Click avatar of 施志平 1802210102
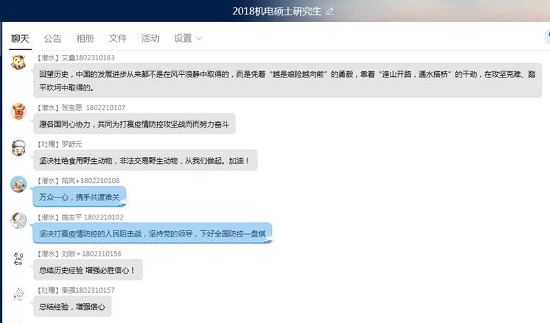This screenshot has height=323, width=550. coord(18,221)
